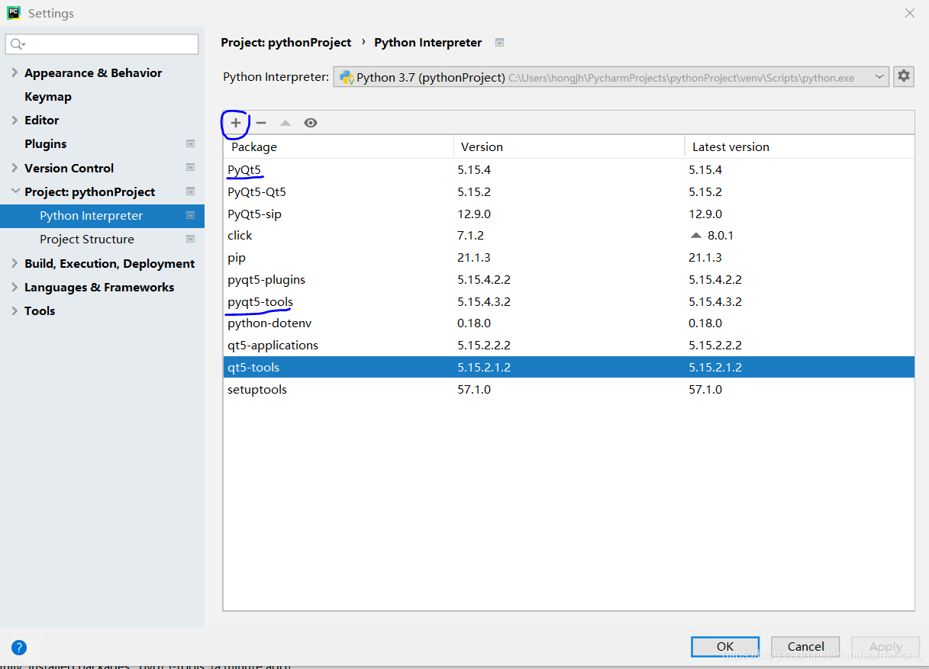This screenshot has height=669, width=929.
Task: Click the settings search field
Action: 102,43
